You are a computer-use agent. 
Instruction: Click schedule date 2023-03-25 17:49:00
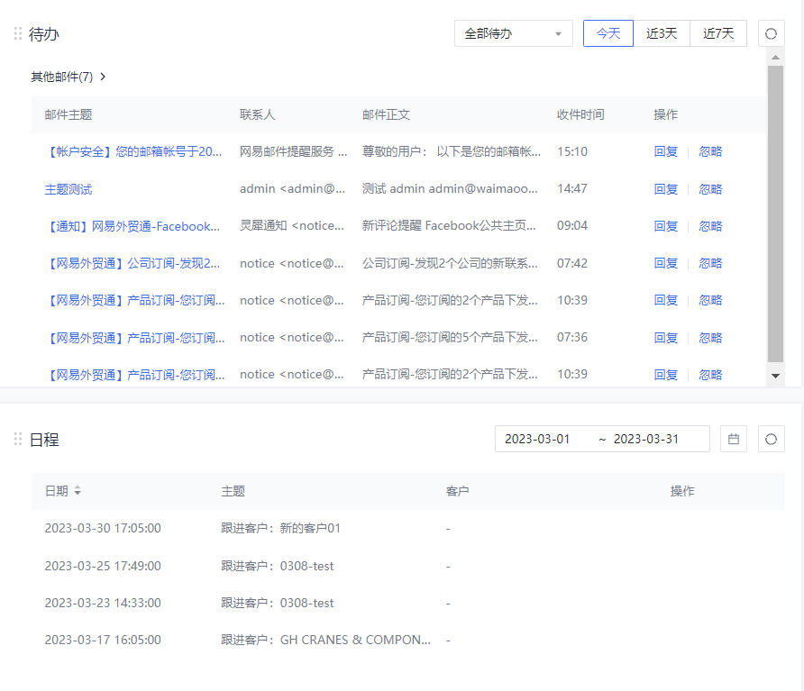tap(103, 566)
